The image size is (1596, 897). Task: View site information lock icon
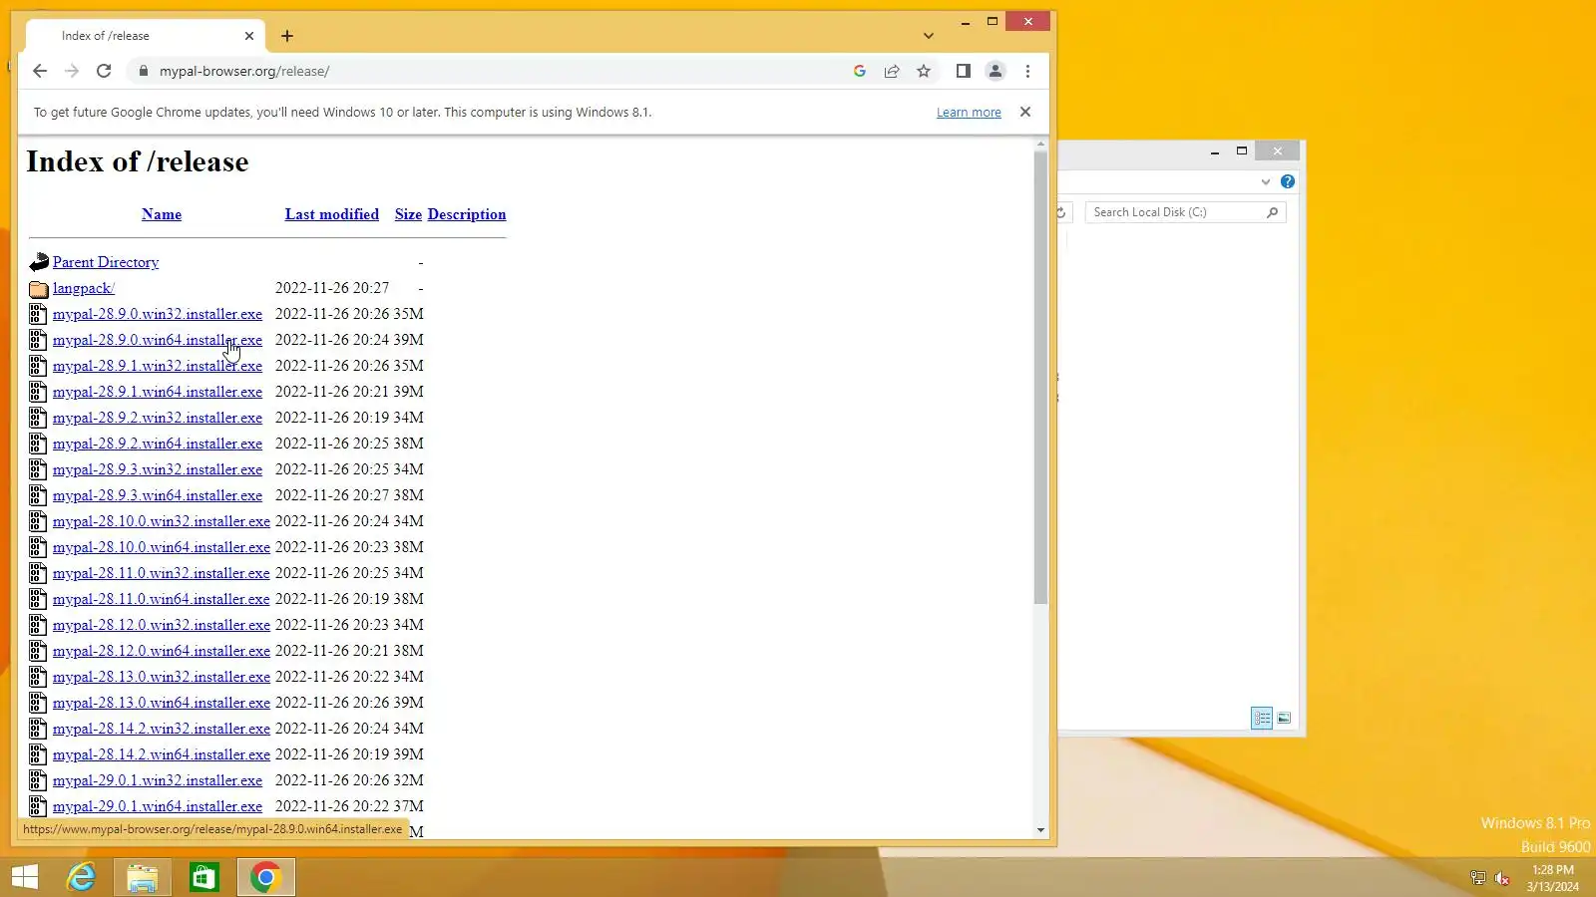pos(144,71)
